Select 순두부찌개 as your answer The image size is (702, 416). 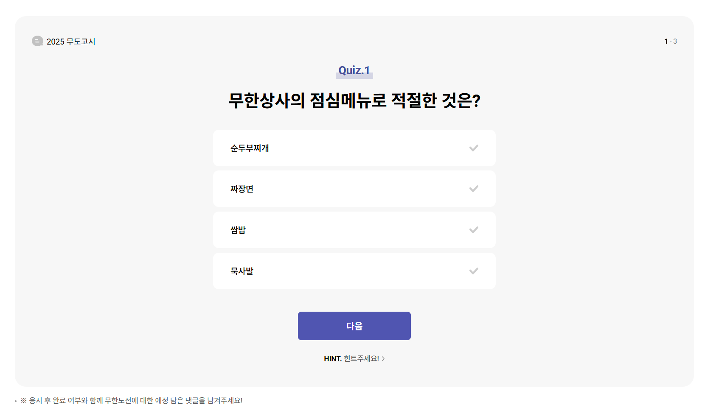(x=354, y=148)
